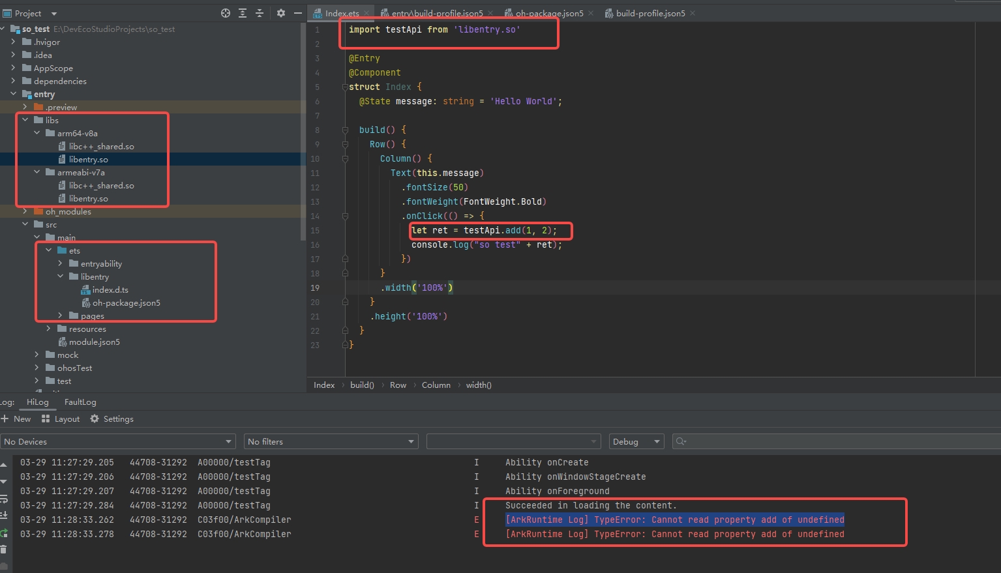Click fold toggle at struct Index line
Screen dimensions: 1001x573
point(345,87)
